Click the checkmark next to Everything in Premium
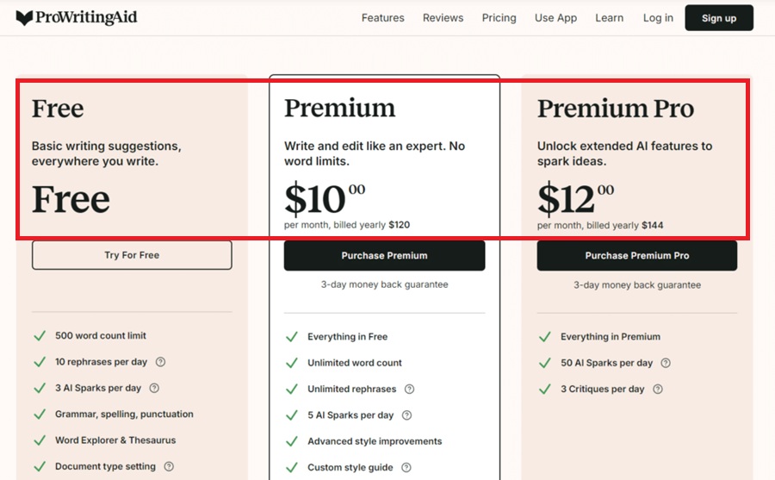 (545, 337)
